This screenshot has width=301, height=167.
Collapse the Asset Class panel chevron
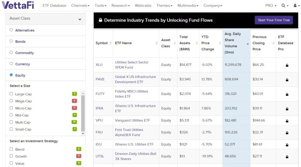point(80,19)
